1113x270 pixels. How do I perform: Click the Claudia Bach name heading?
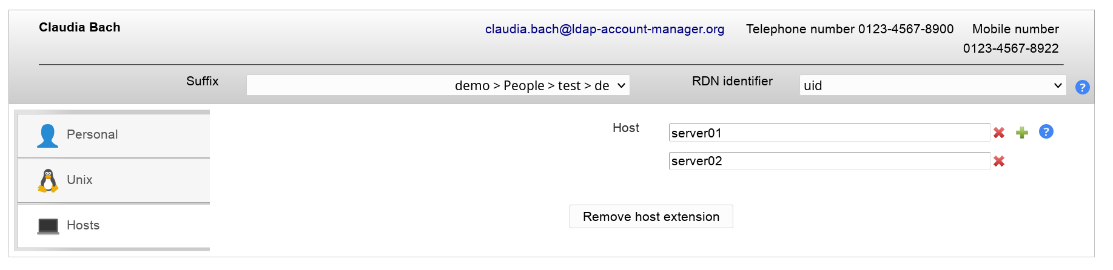pyautogui.click(x=79, y=27)
